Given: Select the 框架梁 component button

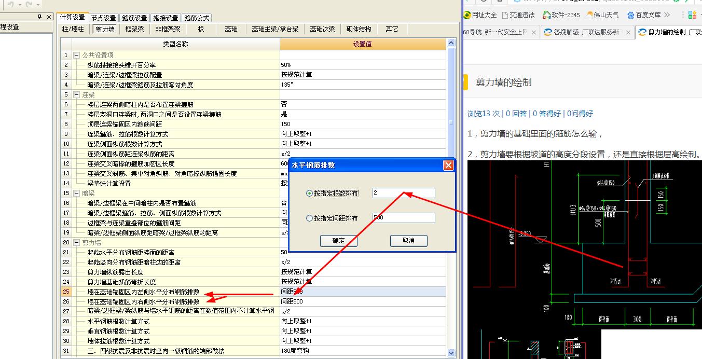Looking at the screenshot, I should click(135, 29).
